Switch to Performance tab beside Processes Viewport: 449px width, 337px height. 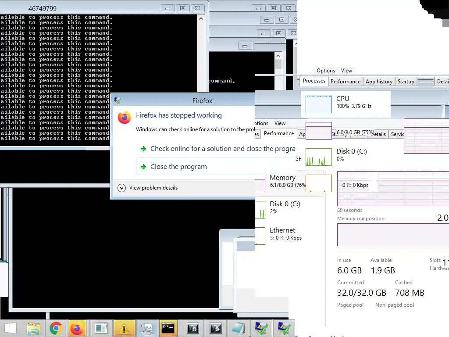[346, 82]
